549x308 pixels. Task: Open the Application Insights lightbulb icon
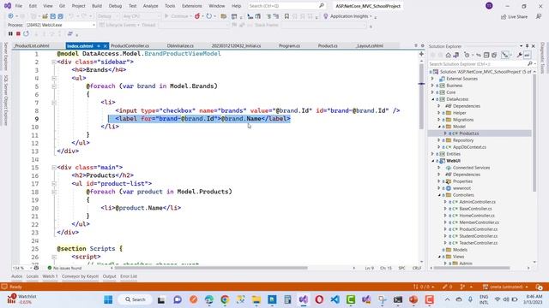coord(326,16)
